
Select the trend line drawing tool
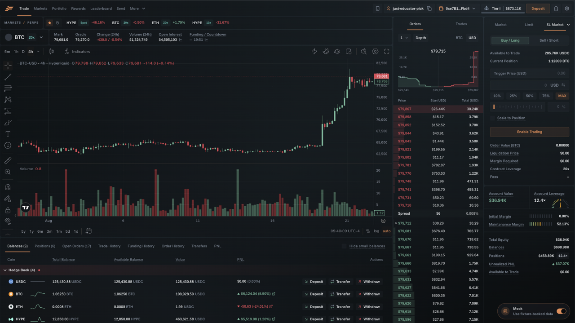(8, 77)
